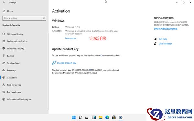Image resolution: width=194 pixels, height=121 pixels.
Task: Click the For developers icon
Action: click(4, 92)
